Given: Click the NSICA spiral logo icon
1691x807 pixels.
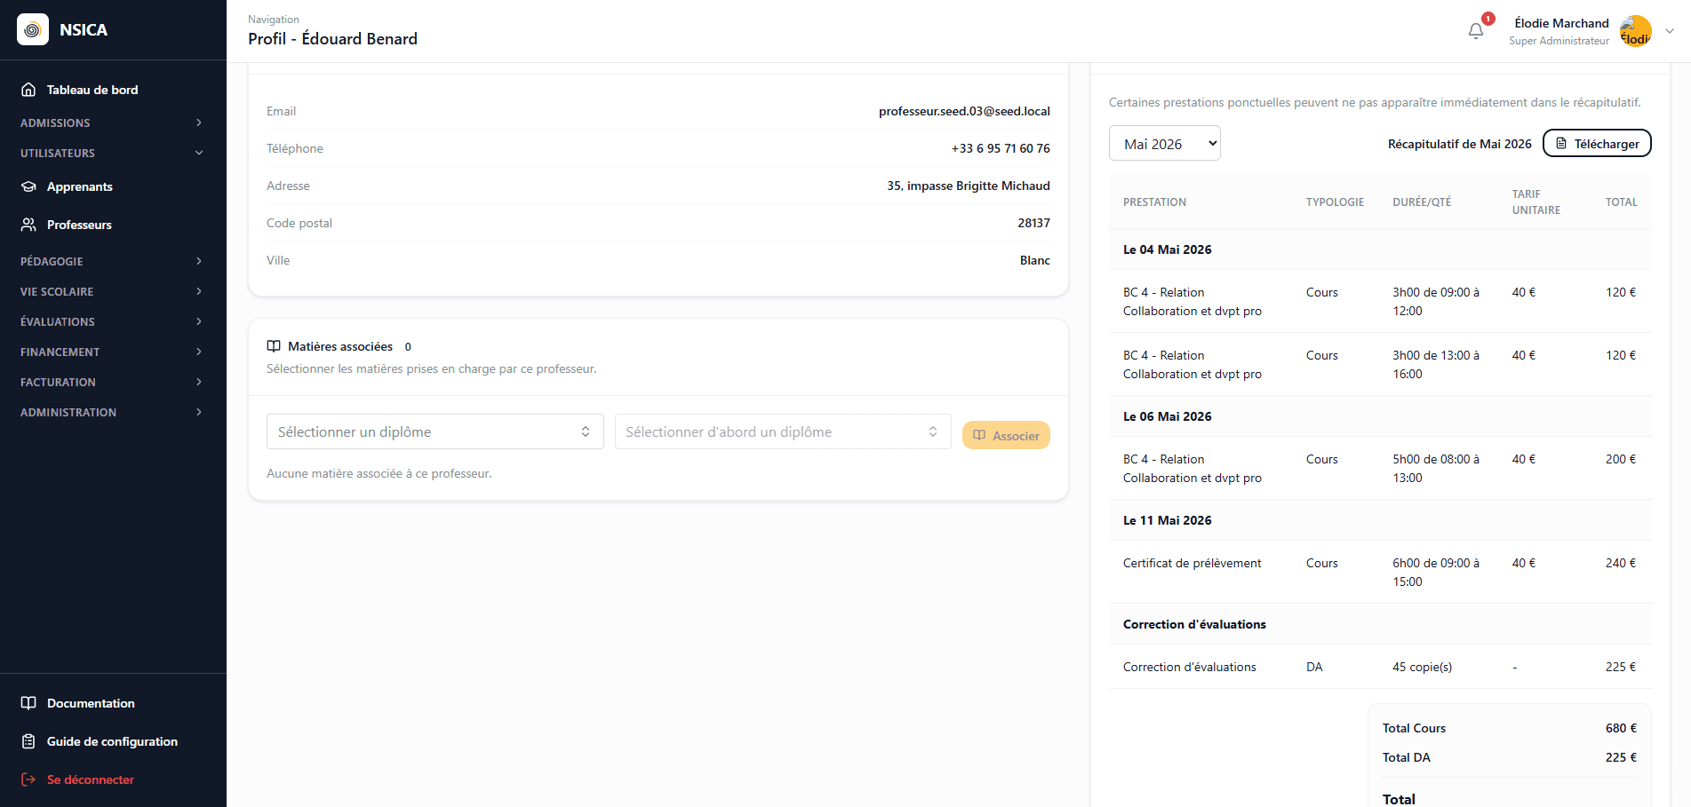Looking at the screenshot, I should click(x=33, y=29).
